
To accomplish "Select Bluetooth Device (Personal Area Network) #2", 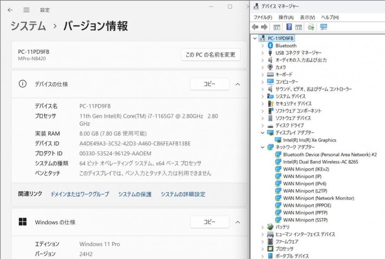I will (330, 154).
